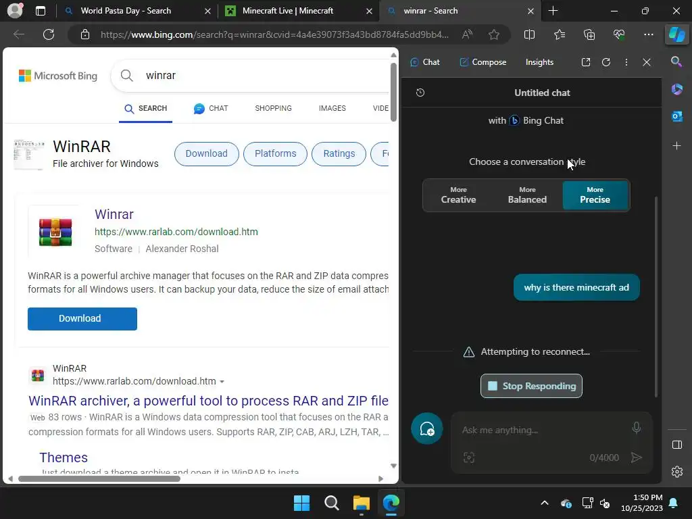The image size is (692, 519).
Task: Open the Compose tab in sidebar
Action: tap(483, 62)
